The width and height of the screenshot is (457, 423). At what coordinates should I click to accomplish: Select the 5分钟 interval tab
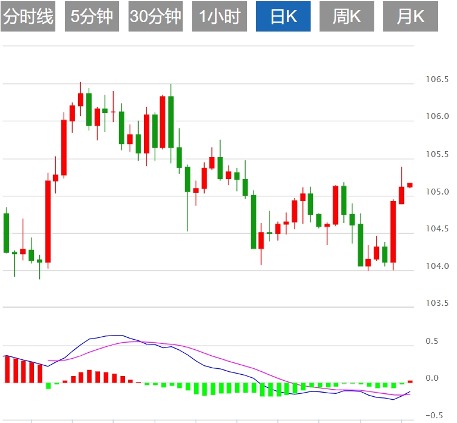click(x=92, y=16)
